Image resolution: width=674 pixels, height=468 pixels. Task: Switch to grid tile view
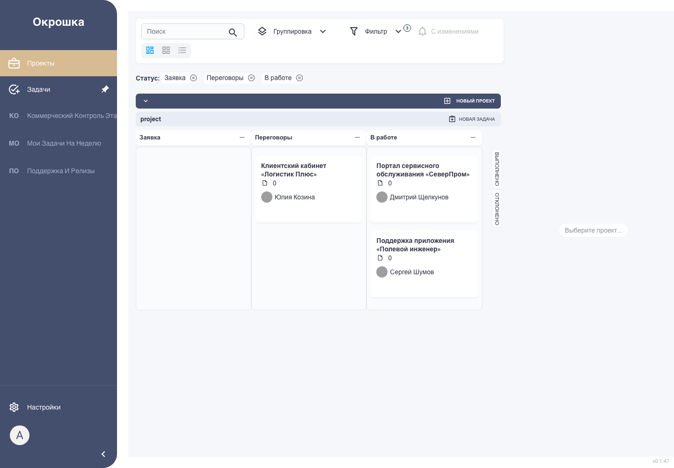click(166, 50)
